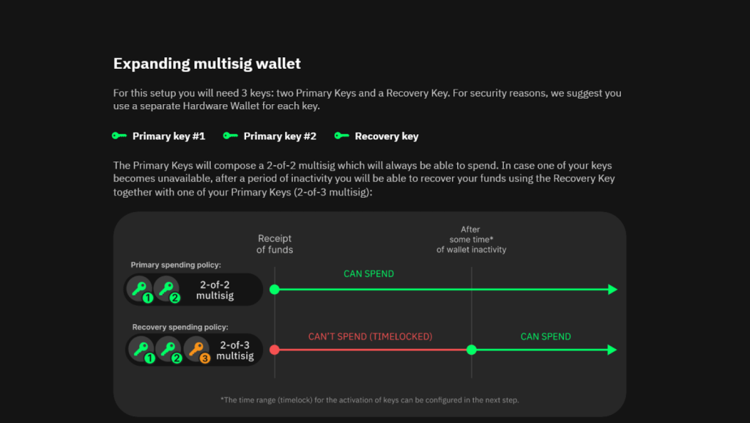Click the key icon beside Primary key #1

pos(119,136)
